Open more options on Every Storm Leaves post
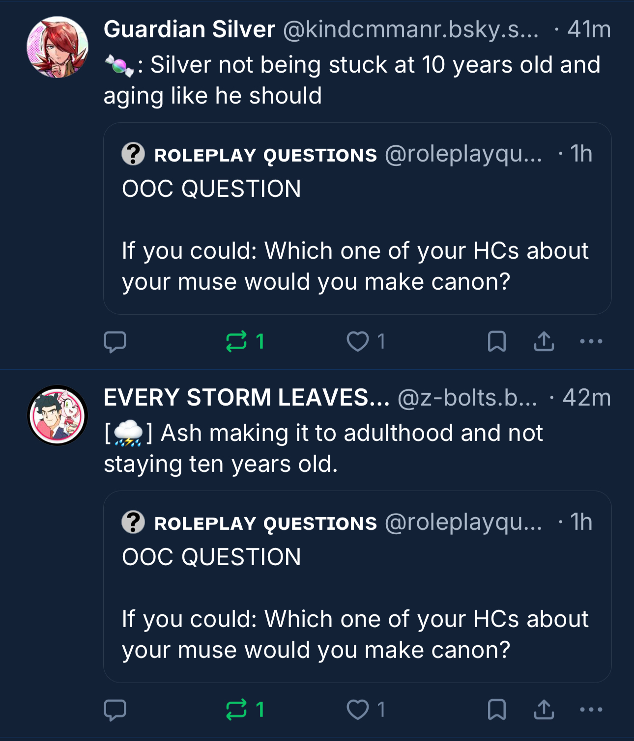Image resolution: width=634 pixels, height=741 pixels. (x=591, y=710)
